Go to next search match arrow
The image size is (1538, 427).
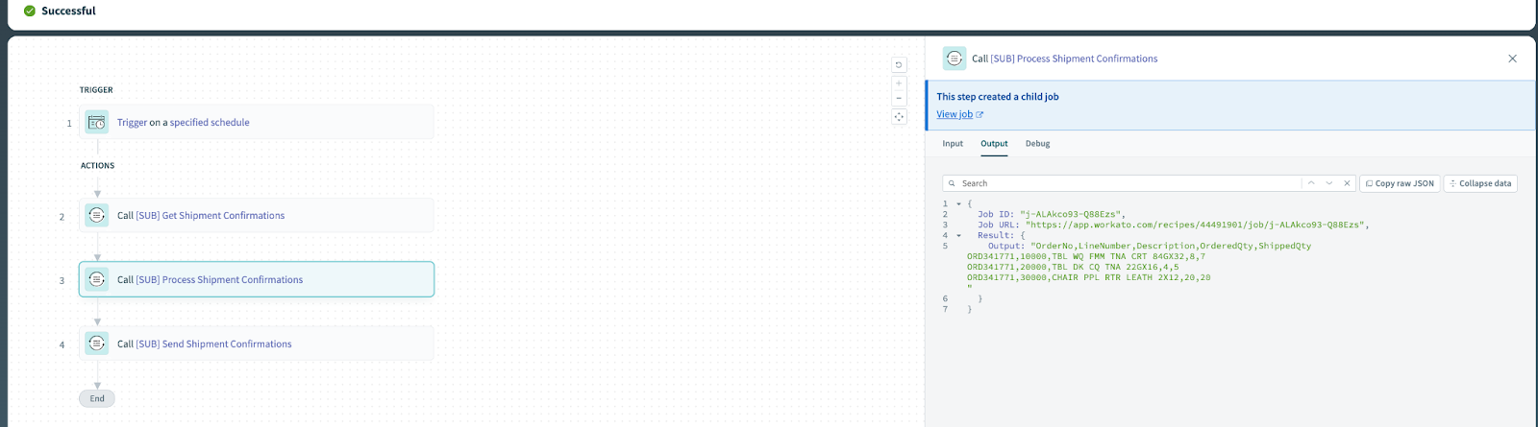(x=1329, y=183)
